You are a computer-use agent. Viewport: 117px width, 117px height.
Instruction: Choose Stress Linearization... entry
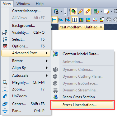82,105
